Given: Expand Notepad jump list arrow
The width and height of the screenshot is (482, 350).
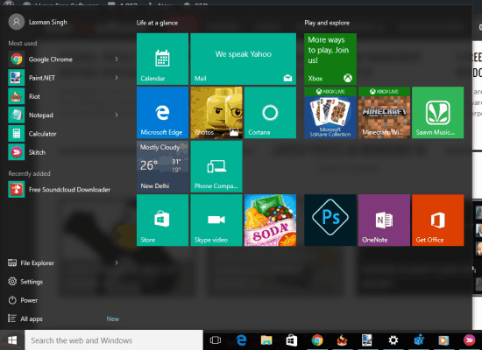Looking at the screenshot, I should [x=117, y=115].
